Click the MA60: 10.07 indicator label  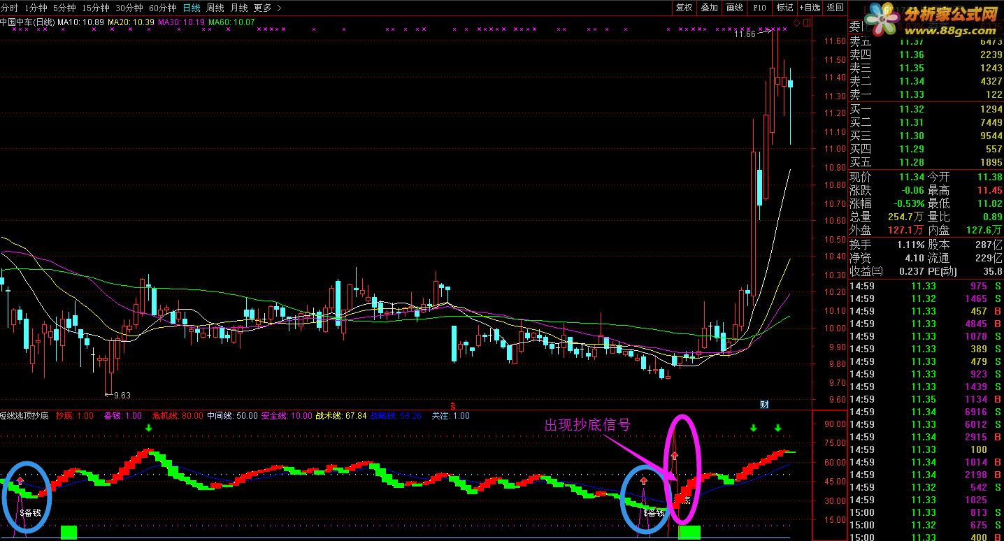(x=231, y=22)
